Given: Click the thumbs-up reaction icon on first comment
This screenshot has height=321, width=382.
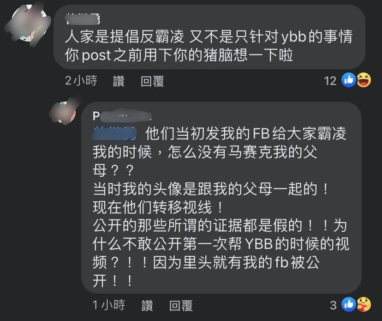Looking at the screenshot, I should [x=349, y=80].
